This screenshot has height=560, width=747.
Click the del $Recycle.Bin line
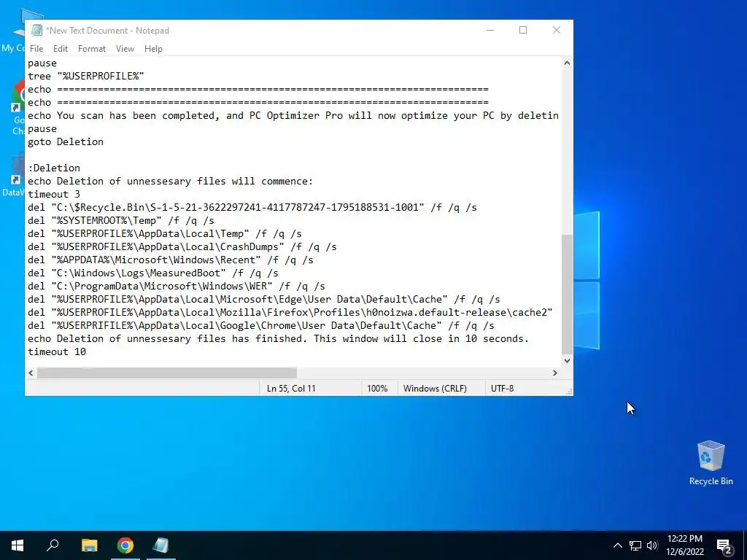[252, 208]
